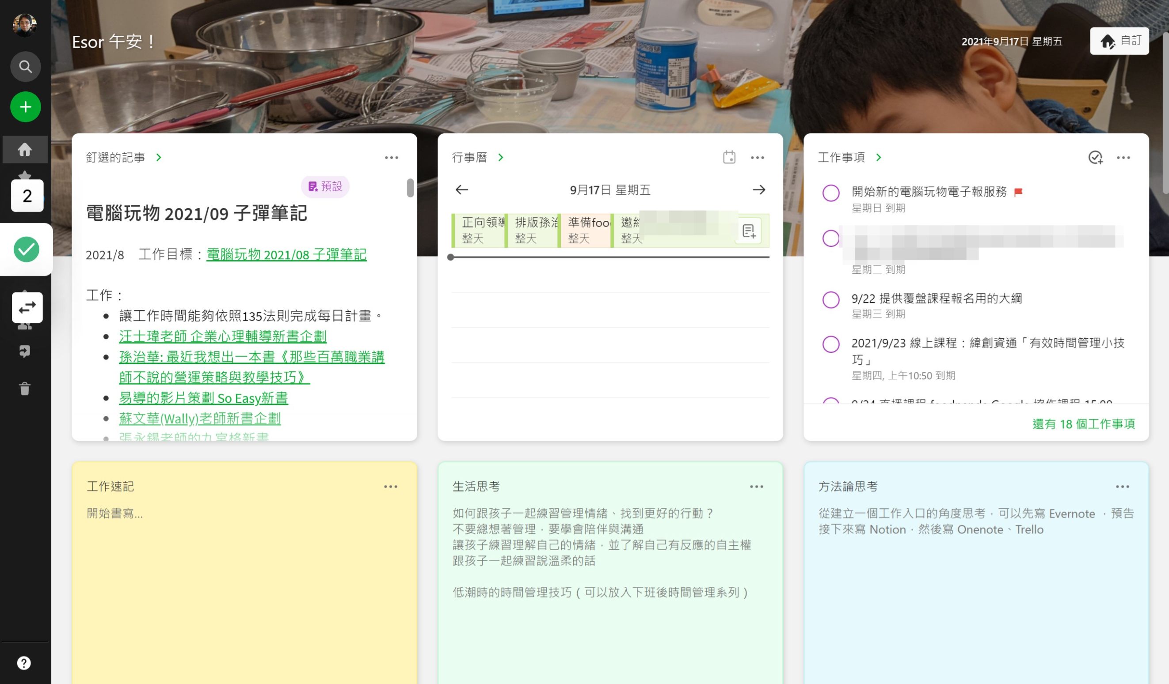Viewport: 1169px width, 684px height.
Task: Click 還有 18 個工作事項 link
Action: click(x=1084, y=423)
